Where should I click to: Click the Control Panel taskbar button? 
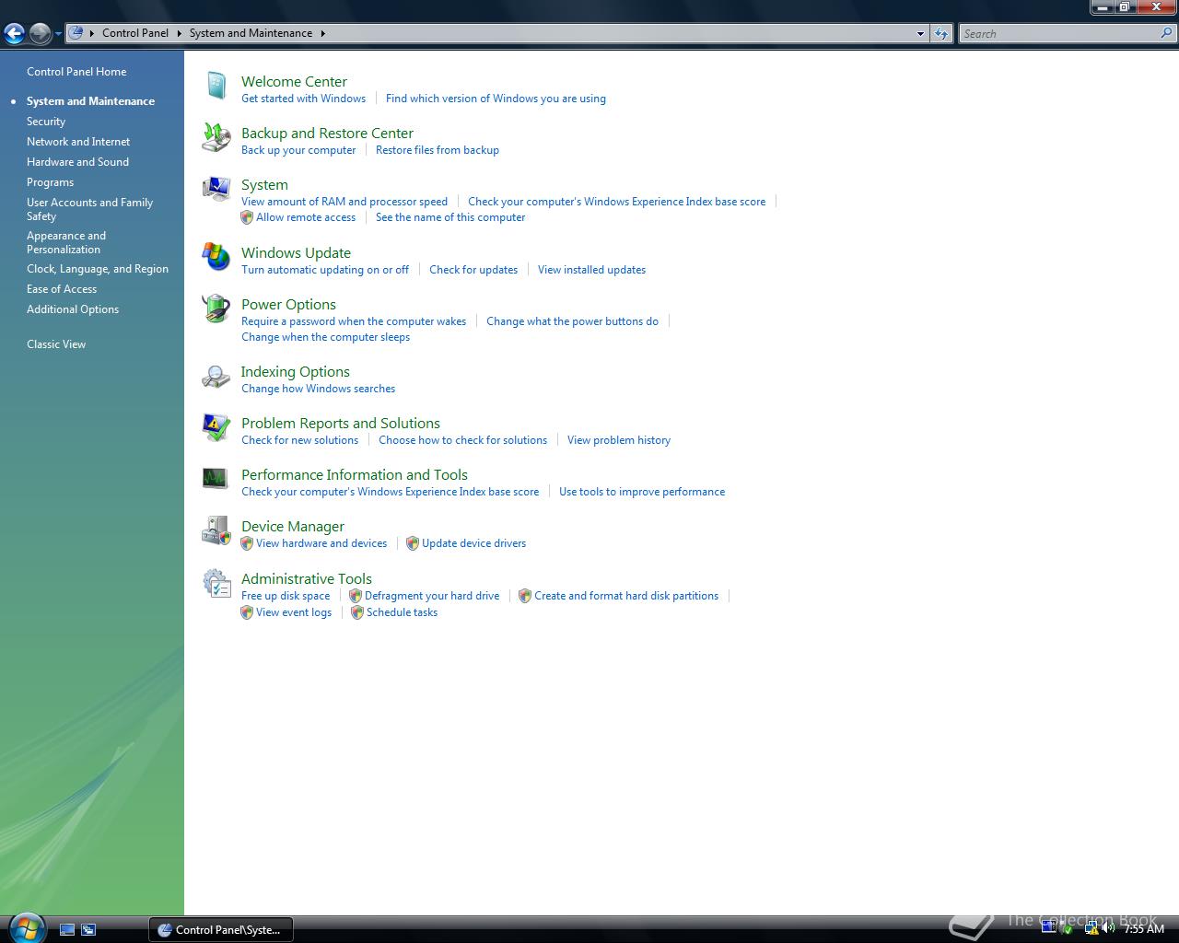(x=221, y=929)
